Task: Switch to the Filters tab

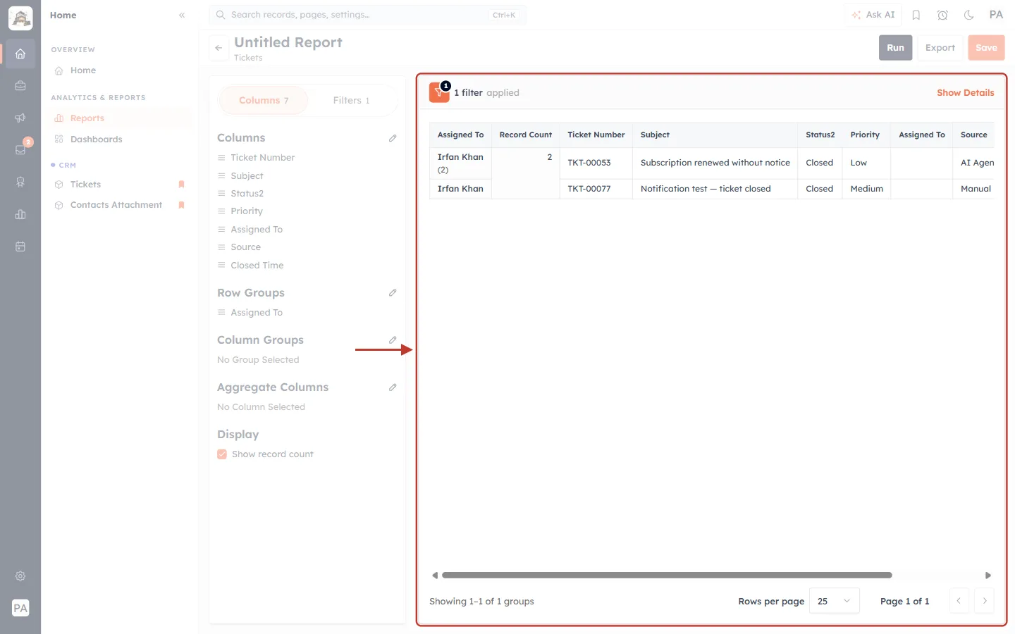Action: pos(351,101)
